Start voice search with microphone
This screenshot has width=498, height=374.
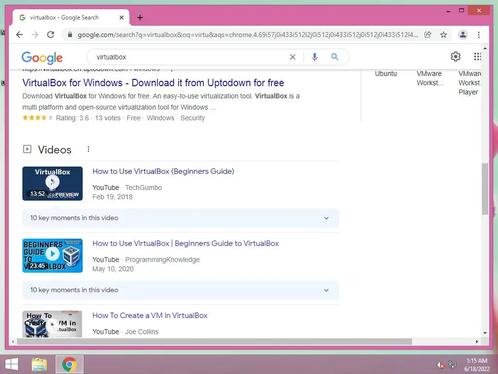pos(315,57)
